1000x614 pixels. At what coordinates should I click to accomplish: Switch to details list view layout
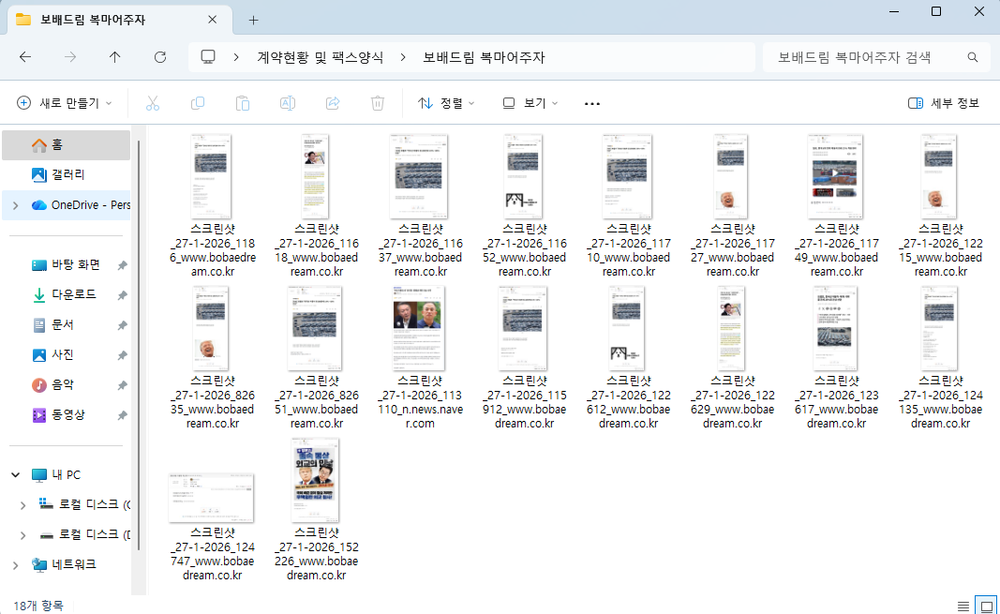(x=963, y=605)
